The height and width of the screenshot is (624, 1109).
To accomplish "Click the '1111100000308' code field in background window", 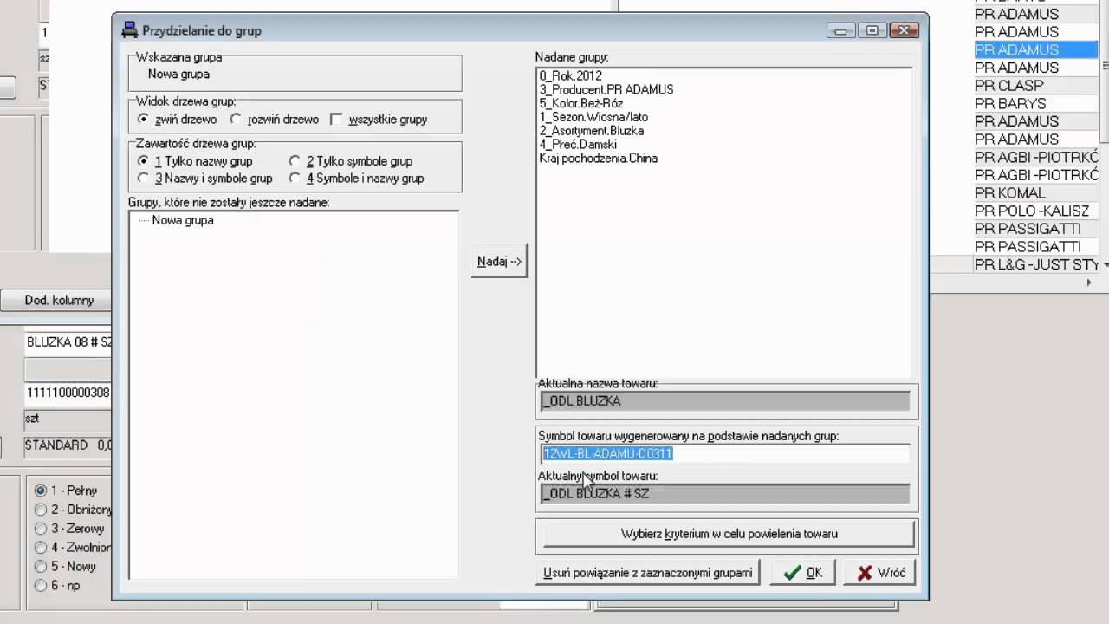I will click(x=68, y=393).
